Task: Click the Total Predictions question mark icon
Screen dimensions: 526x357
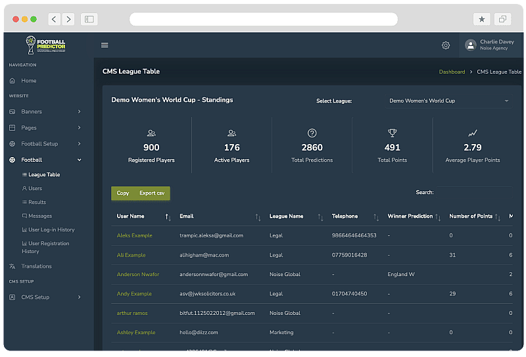Action: [312, 133]
